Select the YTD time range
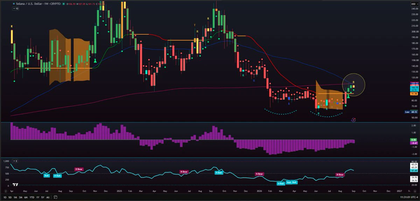The height and width of the screenshot is (201, 420). pyautogui.click(x=32, y=198)
